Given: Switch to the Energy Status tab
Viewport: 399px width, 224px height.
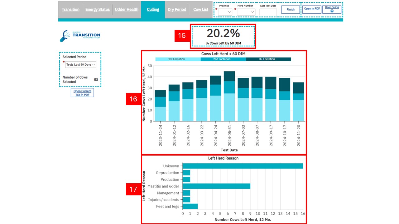Looking at the screenshot, I should tap(98, 10).
